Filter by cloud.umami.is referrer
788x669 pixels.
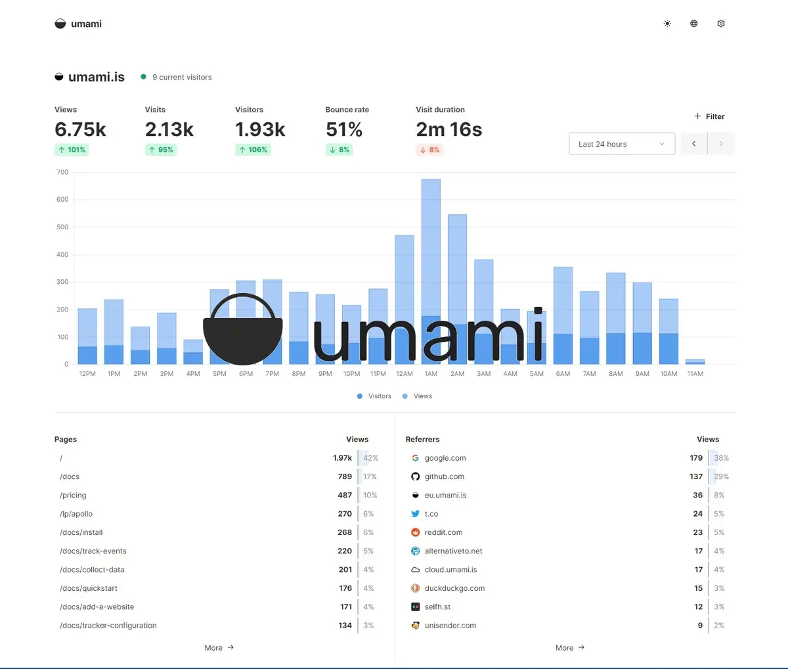450,570
